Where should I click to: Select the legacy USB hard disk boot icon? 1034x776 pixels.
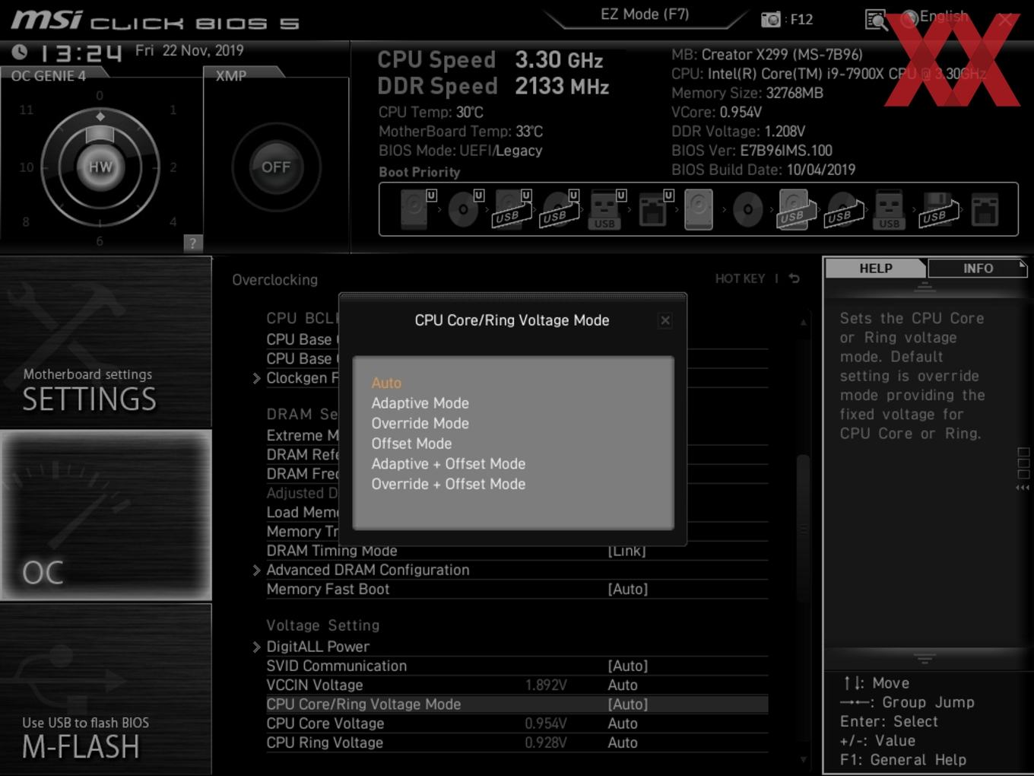click(x=795, y=209)
